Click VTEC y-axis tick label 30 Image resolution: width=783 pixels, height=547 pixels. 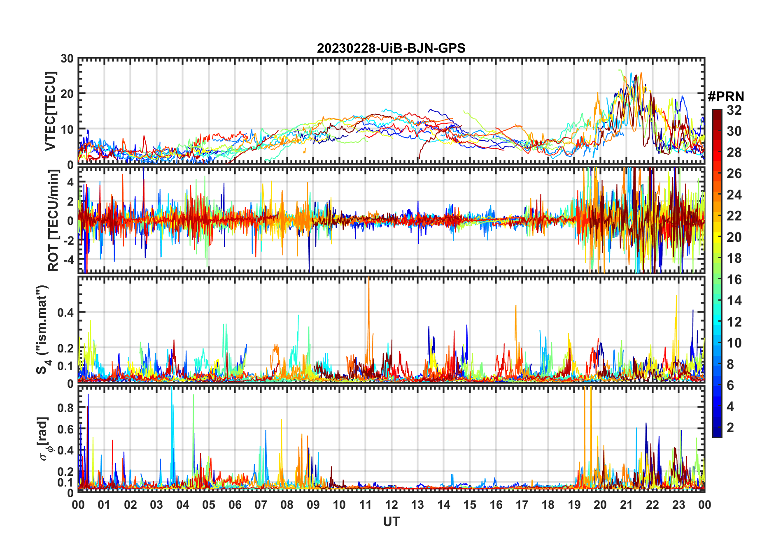(67, 58)
